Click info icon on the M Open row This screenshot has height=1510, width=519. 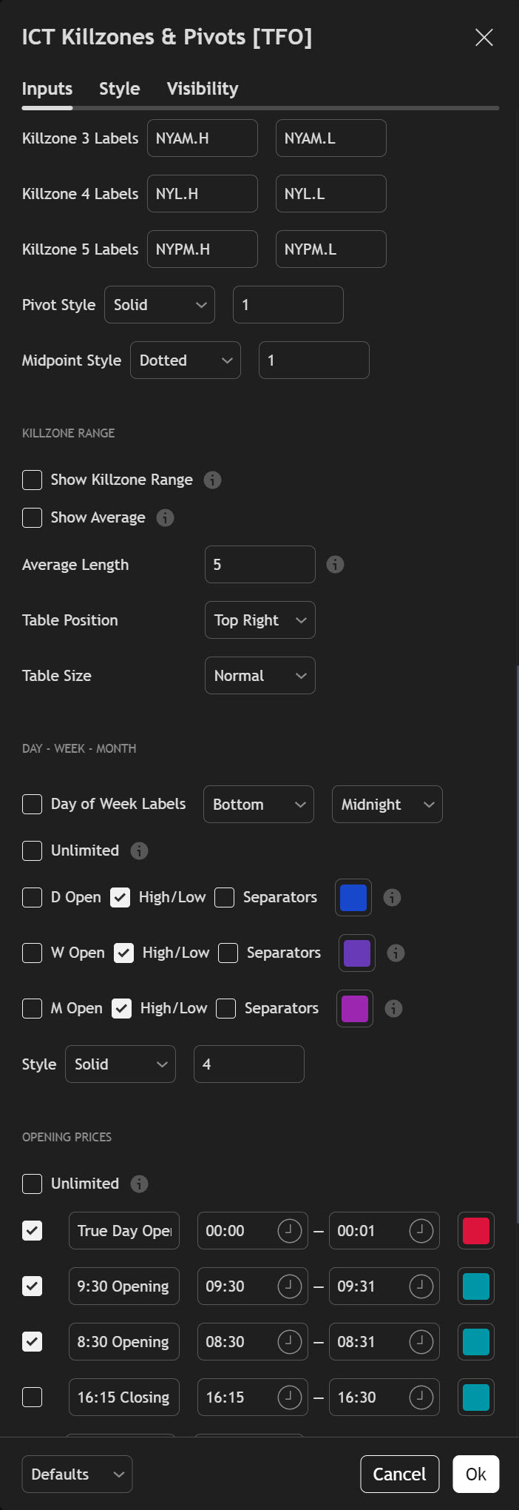(x=393, y=1008)
